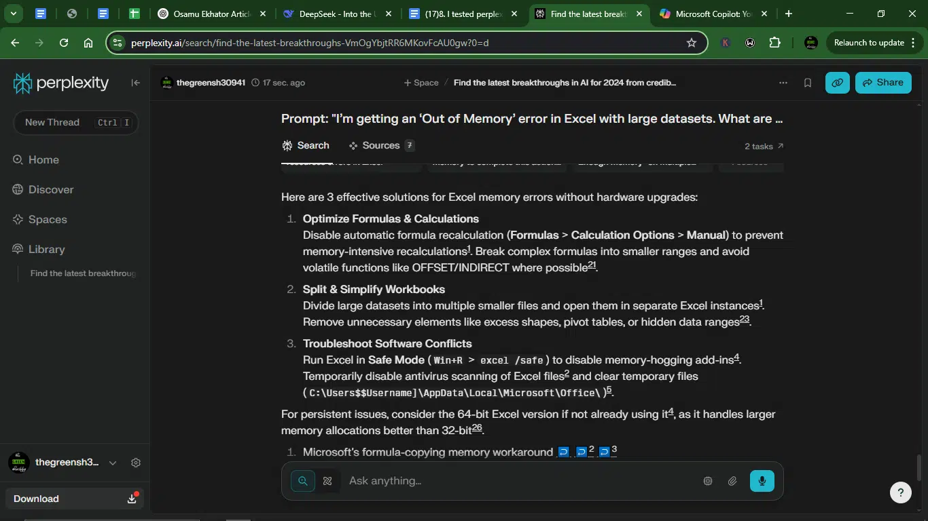Reload the page in browser toolbar
The image size is (928, 521).
(64, 43)
